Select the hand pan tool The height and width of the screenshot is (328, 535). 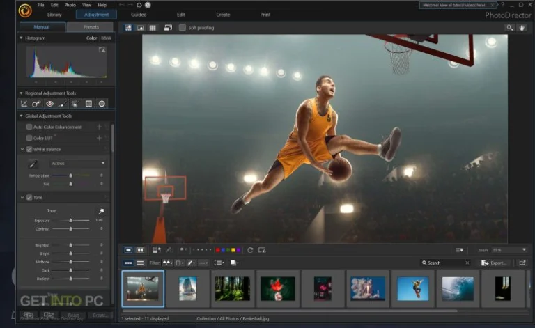click(x=522, y=28)
